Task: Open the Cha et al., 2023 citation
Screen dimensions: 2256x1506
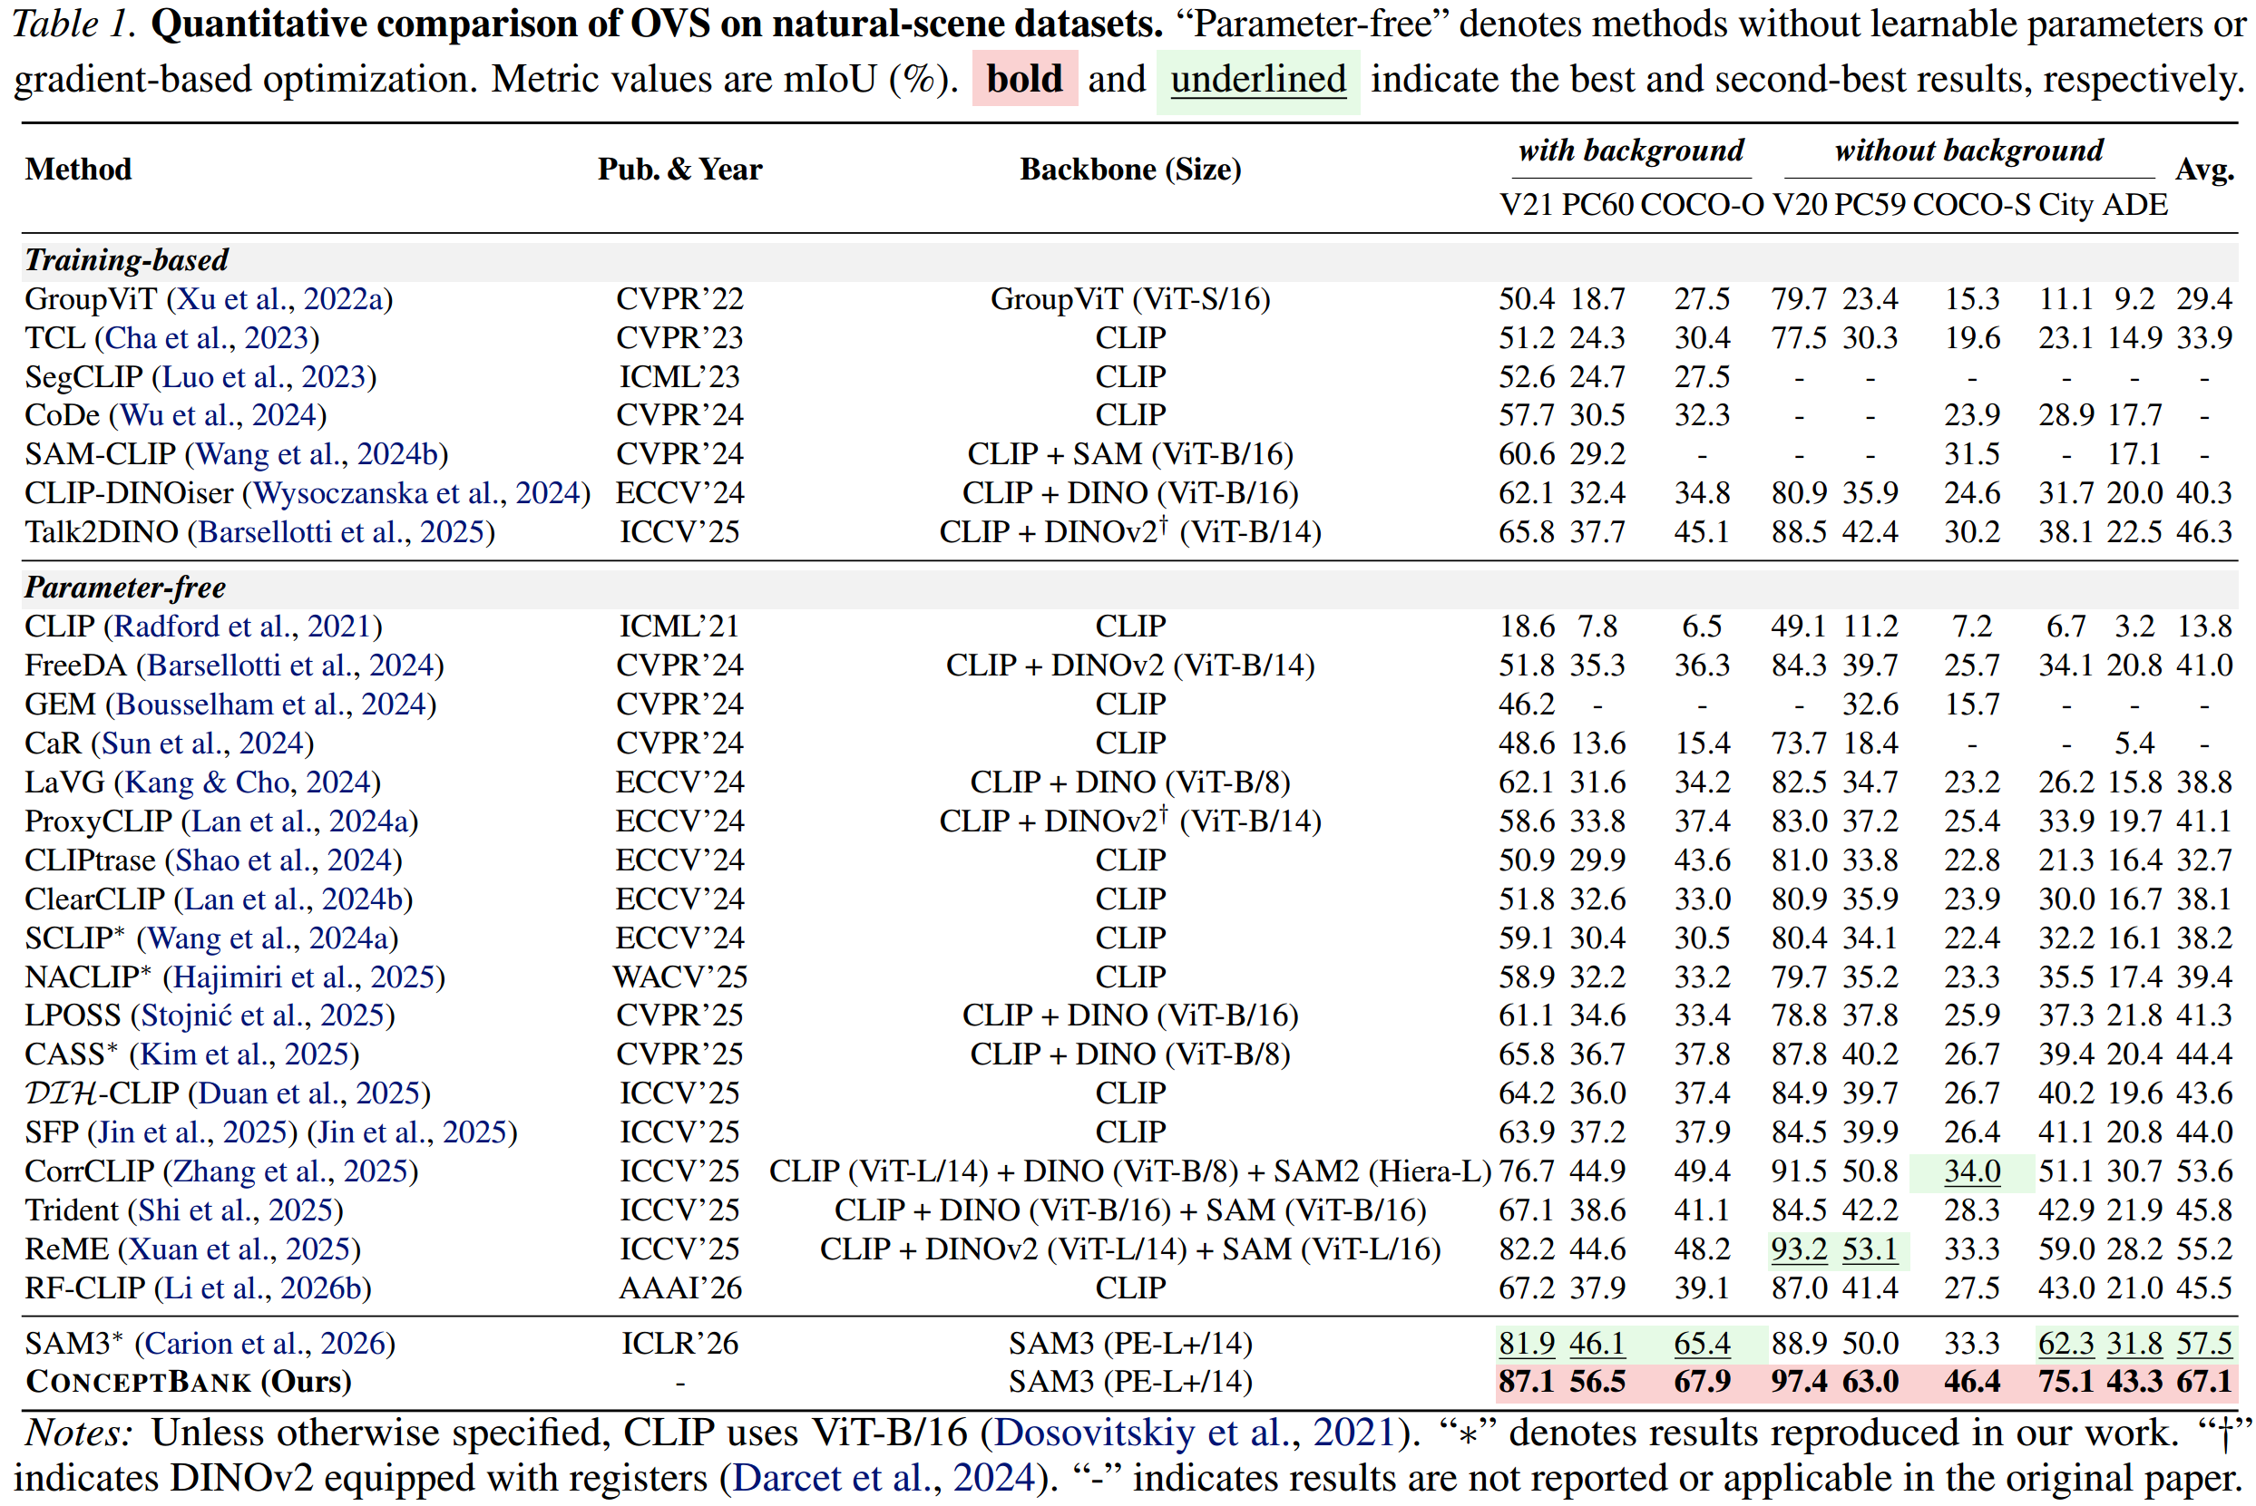Action: click(x=208, y=338)
